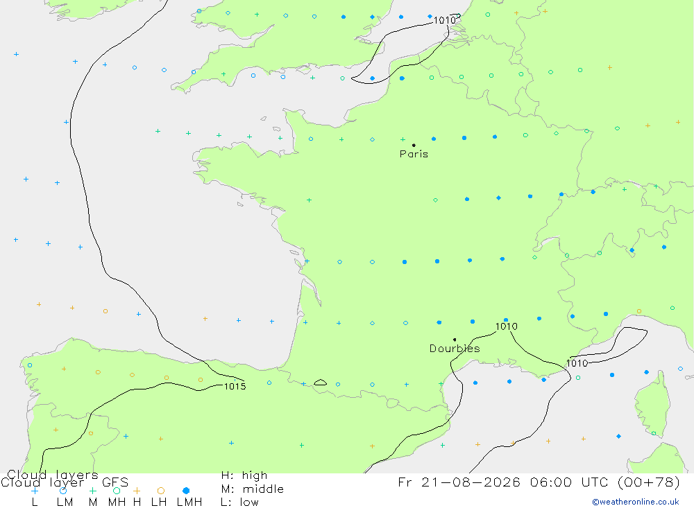Click the blue circle legend symbol above LM

click(63, 491)
